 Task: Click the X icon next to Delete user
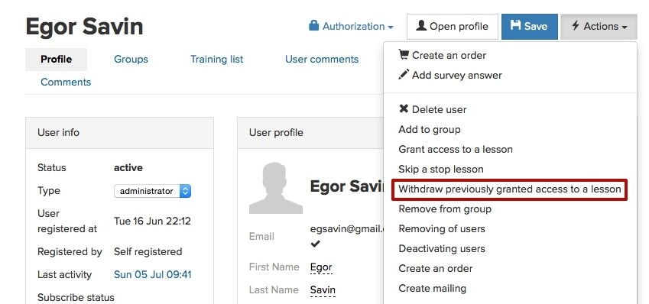point(404,109)
